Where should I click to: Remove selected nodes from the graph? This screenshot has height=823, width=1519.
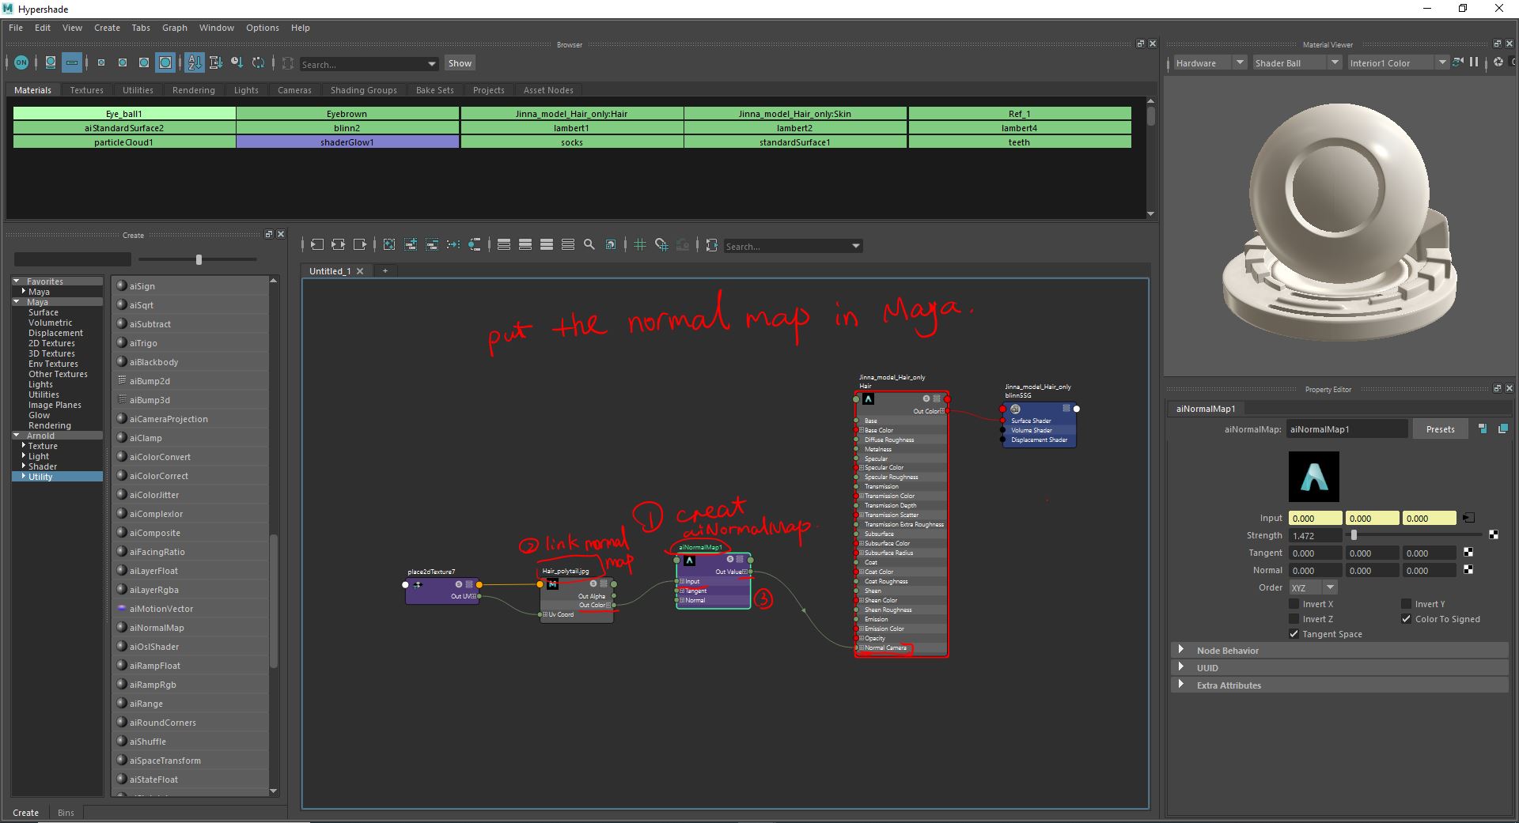point(432,245)
